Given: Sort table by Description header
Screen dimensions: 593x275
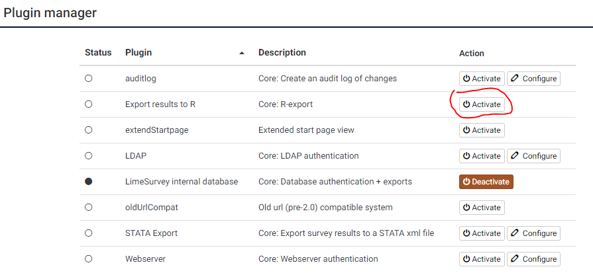Looking at the screenshot, I should [282, 52].
